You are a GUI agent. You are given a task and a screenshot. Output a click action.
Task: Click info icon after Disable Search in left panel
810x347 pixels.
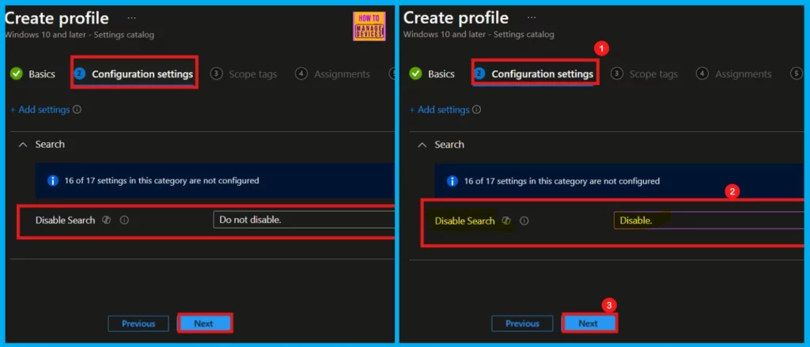124,220
